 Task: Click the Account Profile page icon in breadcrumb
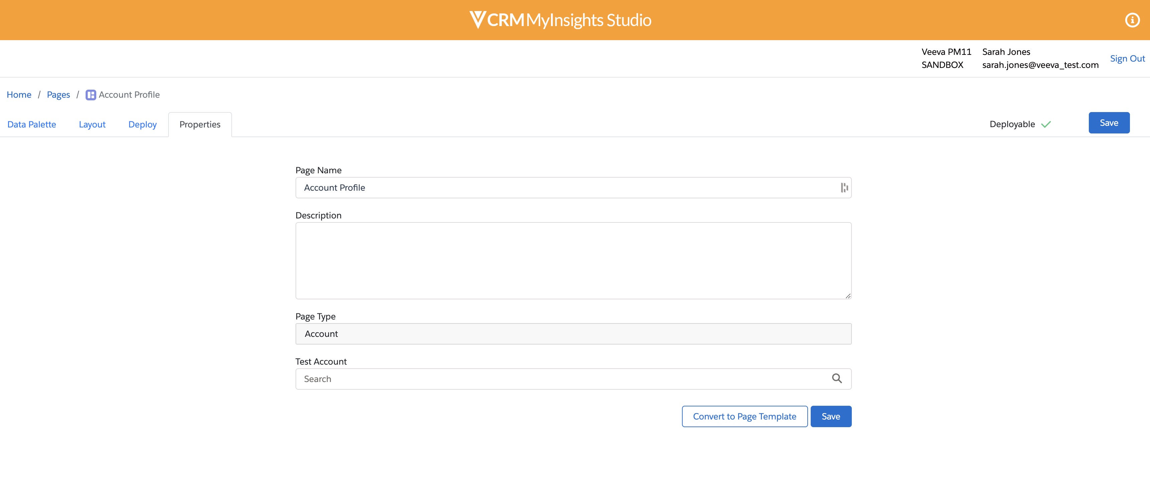[91, 95]
